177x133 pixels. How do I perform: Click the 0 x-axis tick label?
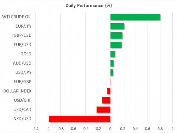click(x=110, y=129)
